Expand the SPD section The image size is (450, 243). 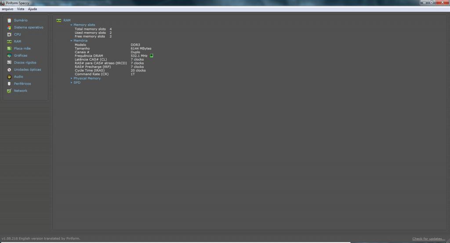(x=71, y=83)
